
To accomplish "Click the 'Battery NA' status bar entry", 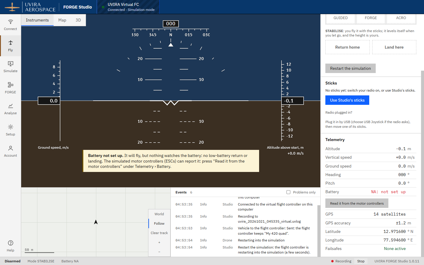I will (x=70, y=261).
